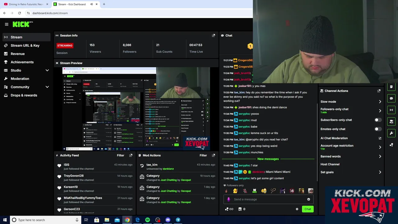
Task: Open Banned words chevron
Action: (x=380, y=156)
